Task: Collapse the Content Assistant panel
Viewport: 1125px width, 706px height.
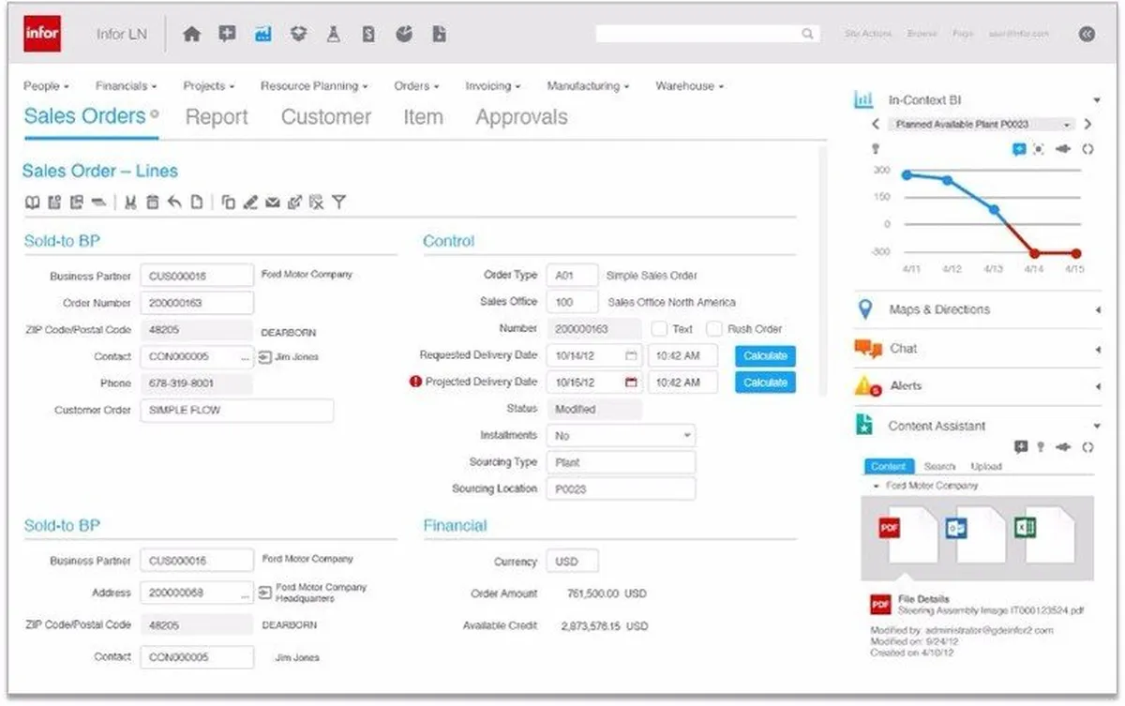Action: pyautogui.click(x=1097, y=426)
